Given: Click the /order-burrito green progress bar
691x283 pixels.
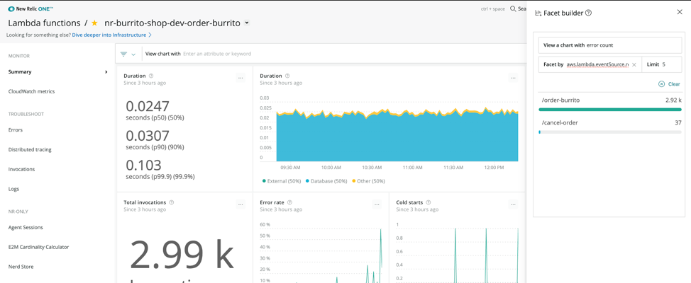Looking at the screenshot, I should point(610,110).
